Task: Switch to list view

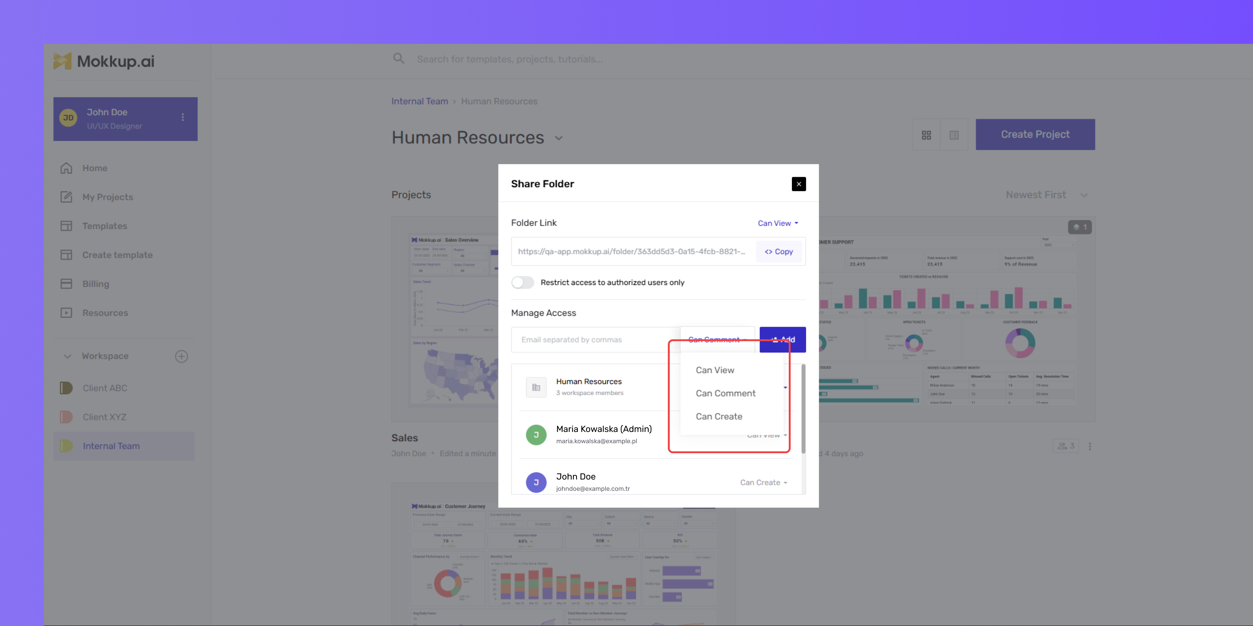Action: (954, 135)
